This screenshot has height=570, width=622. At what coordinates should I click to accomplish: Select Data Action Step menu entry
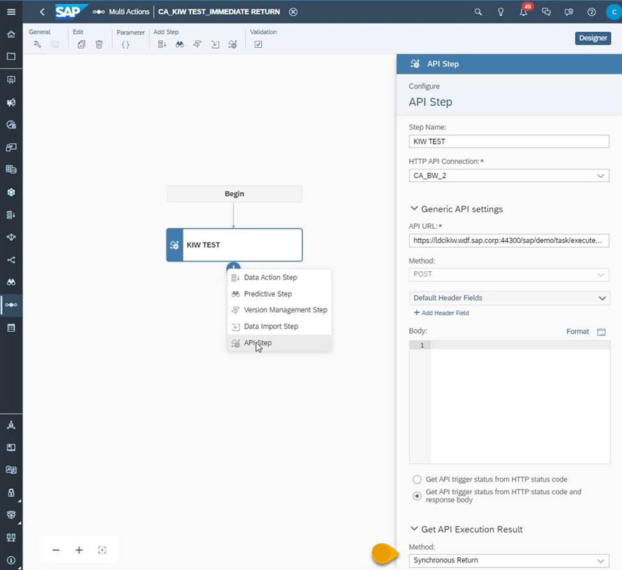click(280, 278)
